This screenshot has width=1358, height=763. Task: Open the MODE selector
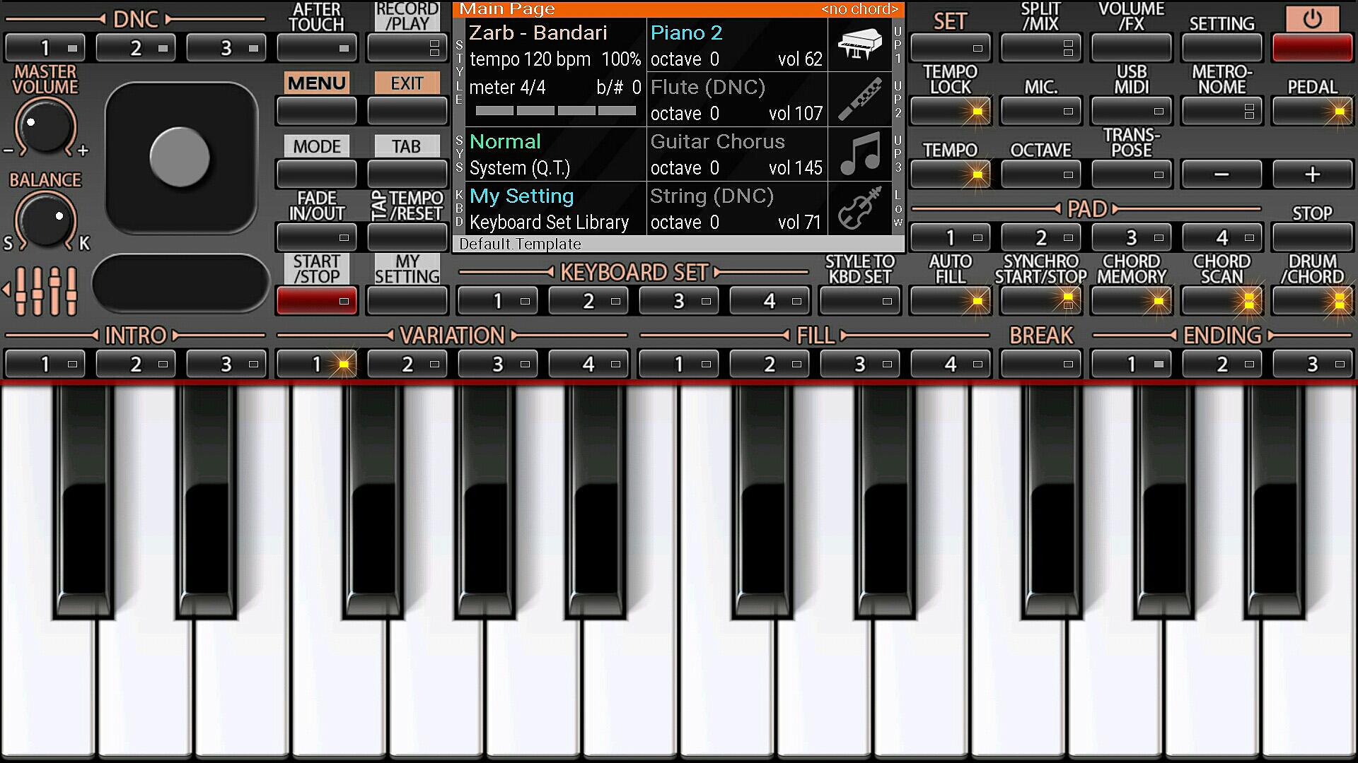tap(315, 174)
